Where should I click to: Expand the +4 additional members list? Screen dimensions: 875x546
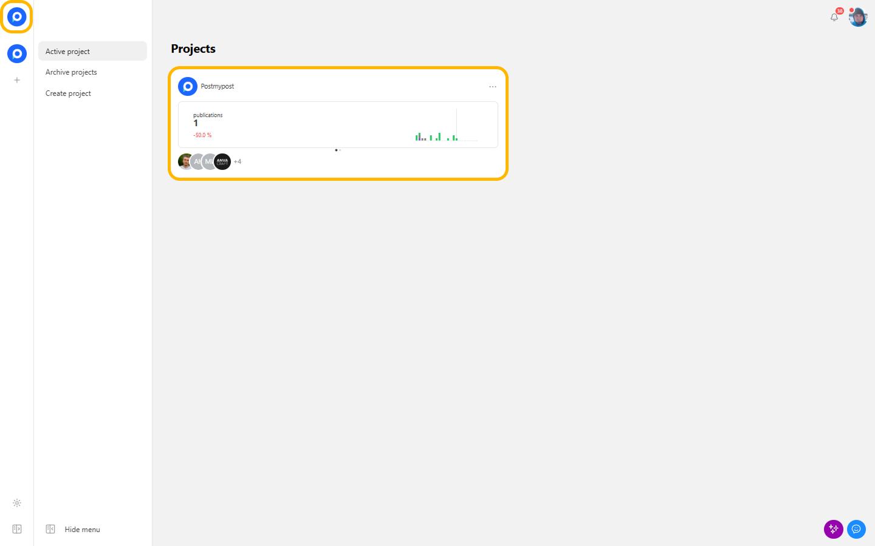pyautogui.click(x=238, y=161)
